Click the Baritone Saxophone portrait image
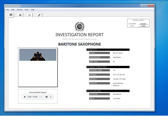The width and height of the screenshot is (168, 126). (x=38, y=55)
